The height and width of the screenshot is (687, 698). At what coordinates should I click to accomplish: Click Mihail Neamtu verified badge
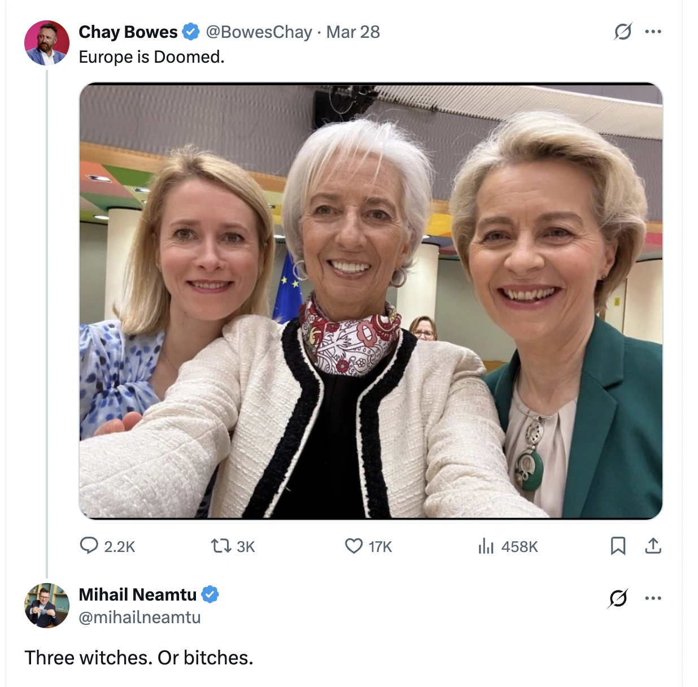coord(210,594)
